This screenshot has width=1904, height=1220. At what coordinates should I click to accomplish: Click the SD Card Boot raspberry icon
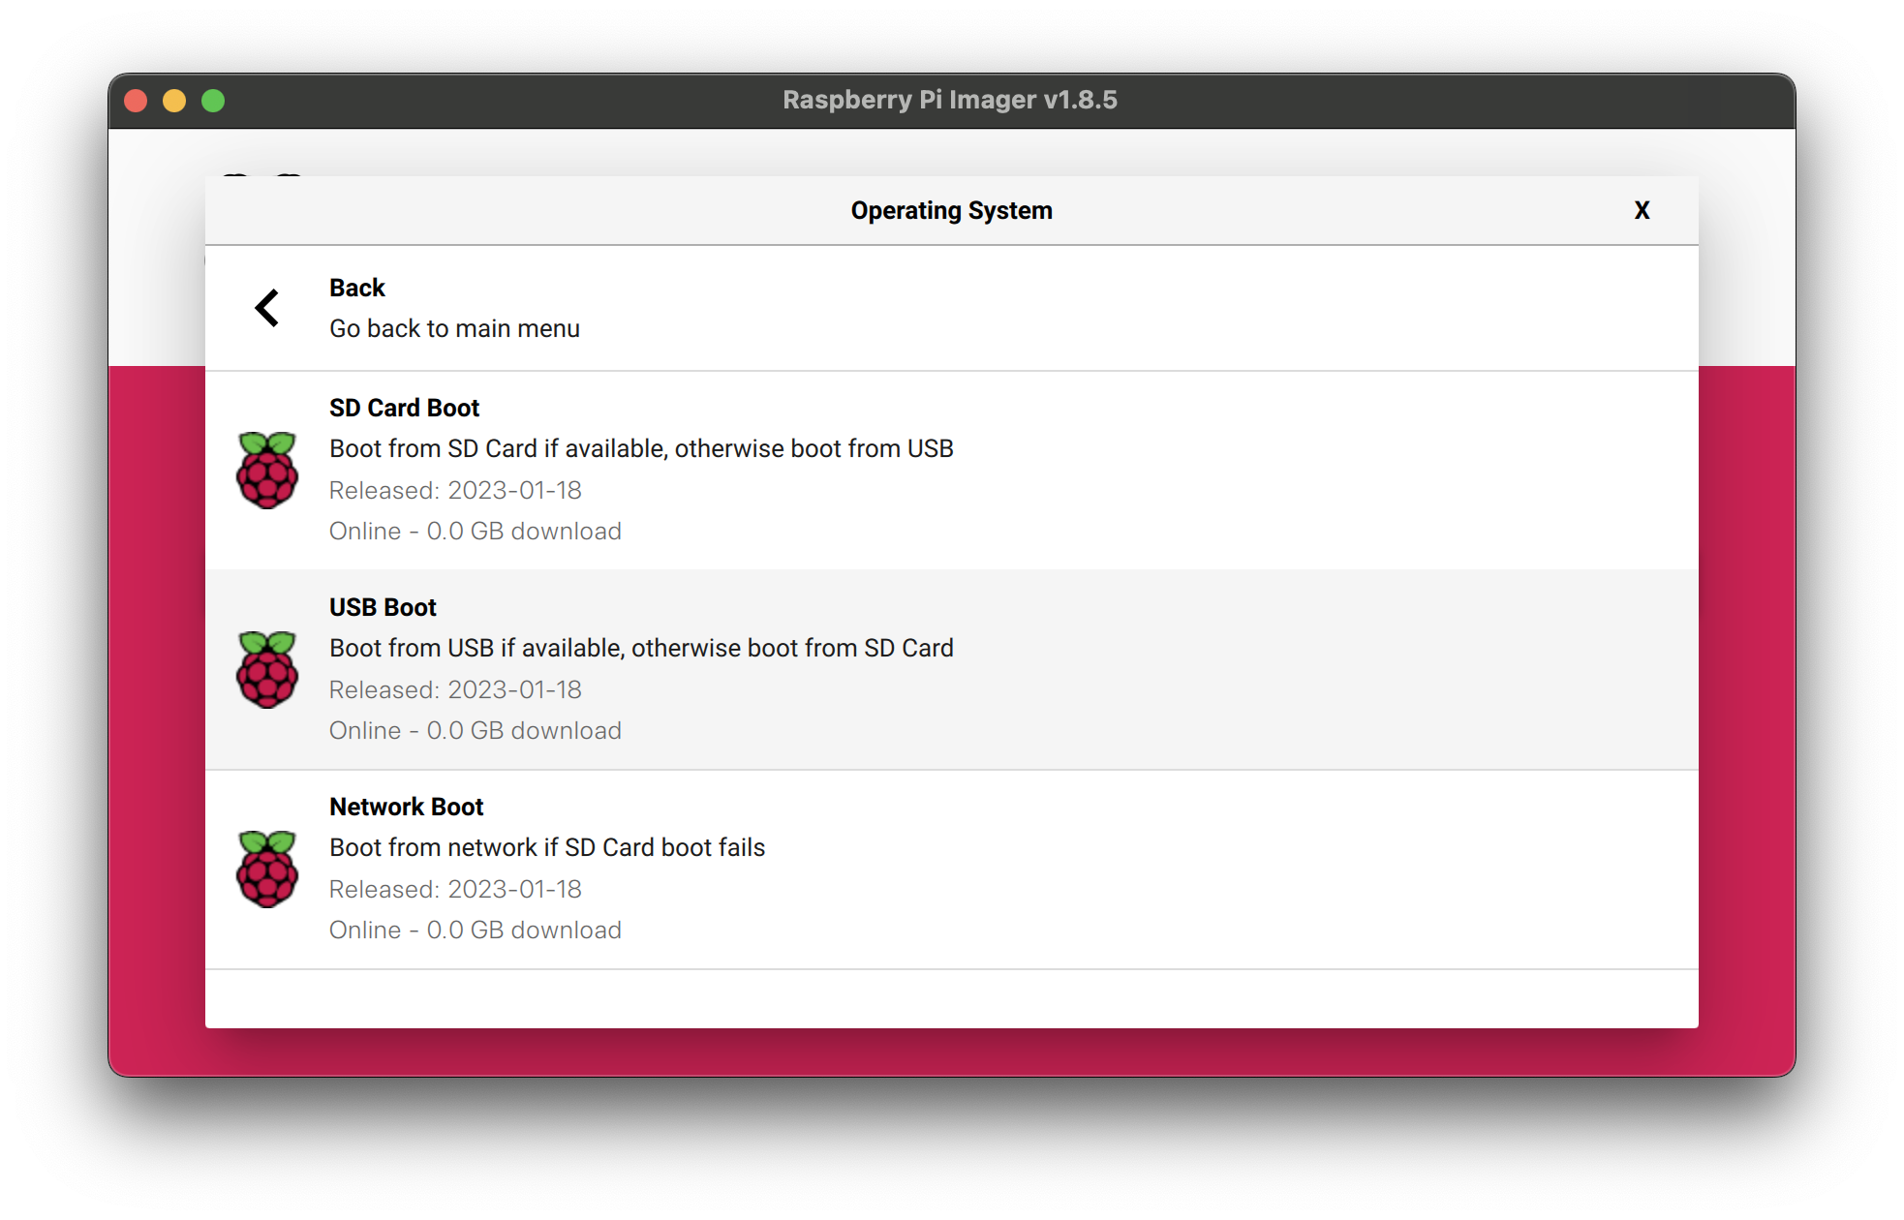267,470
